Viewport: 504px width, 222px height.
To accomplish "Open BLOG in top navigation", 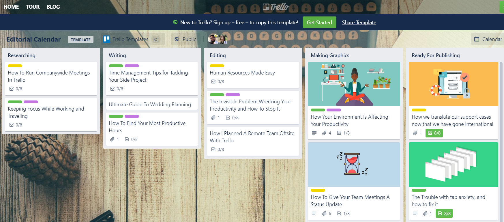I will (x=53, y=7).
